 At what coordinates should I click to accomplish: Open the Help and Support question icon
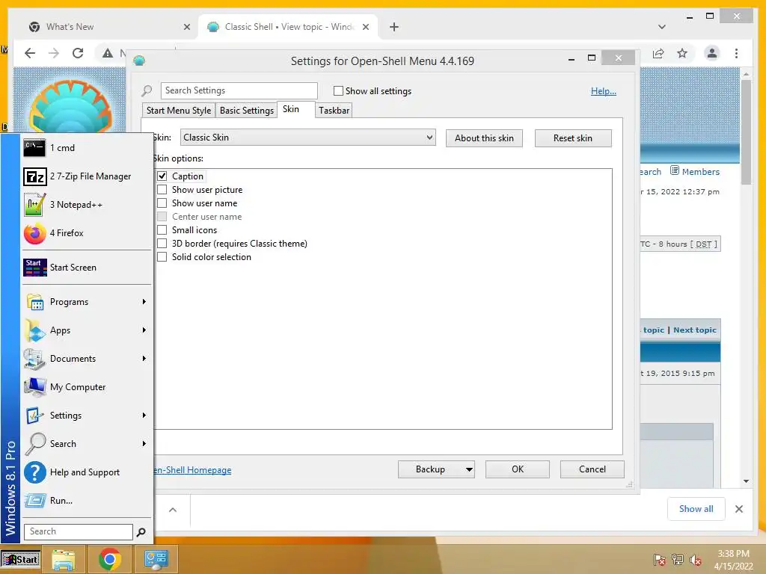coord(34,472)
